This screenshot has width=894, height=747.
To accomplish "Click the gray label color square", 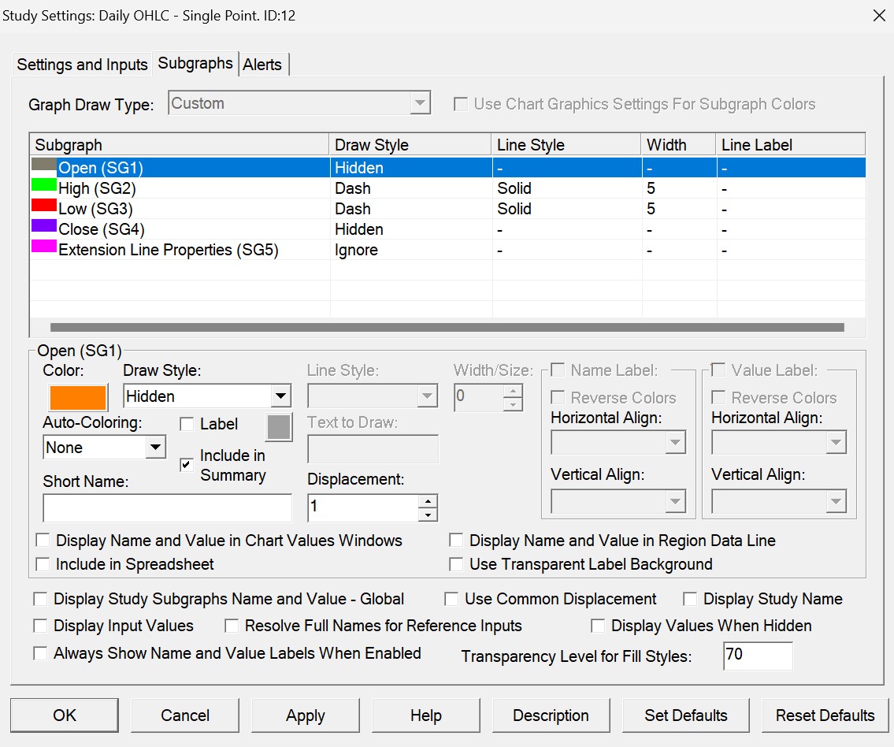I will click(279, 427).
